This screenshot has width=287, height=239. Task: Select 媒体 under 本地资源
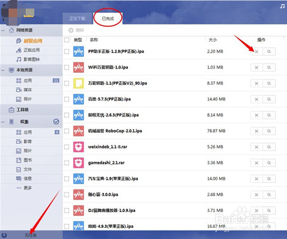tap(24, 90)
